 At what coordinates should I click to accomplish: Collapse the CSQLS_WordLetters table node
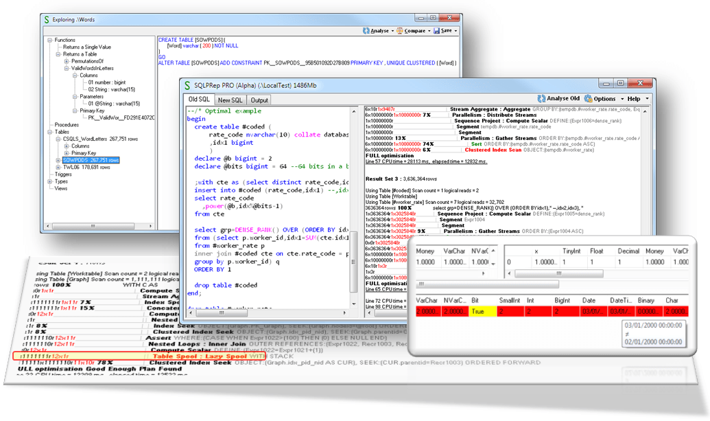tap(58, 139)
